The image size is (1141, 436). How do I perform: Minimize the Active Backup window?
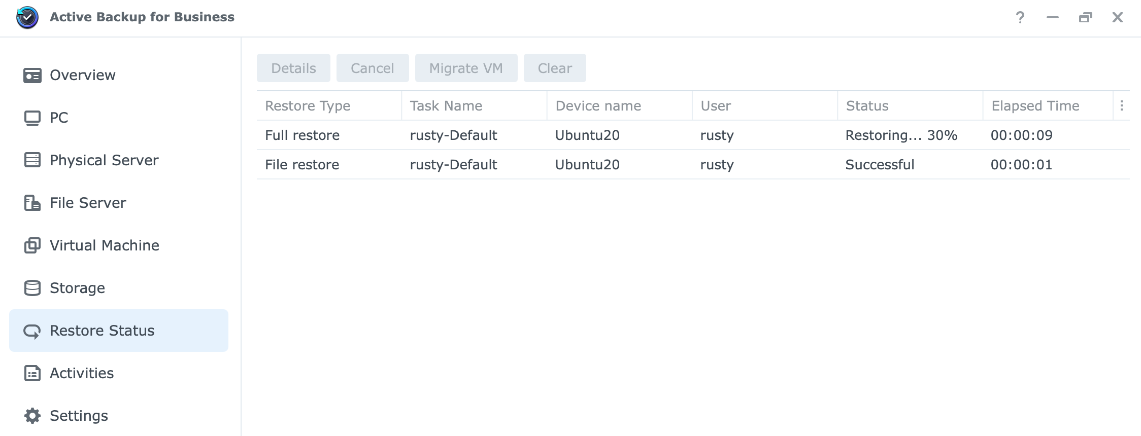coord(1053,18)
